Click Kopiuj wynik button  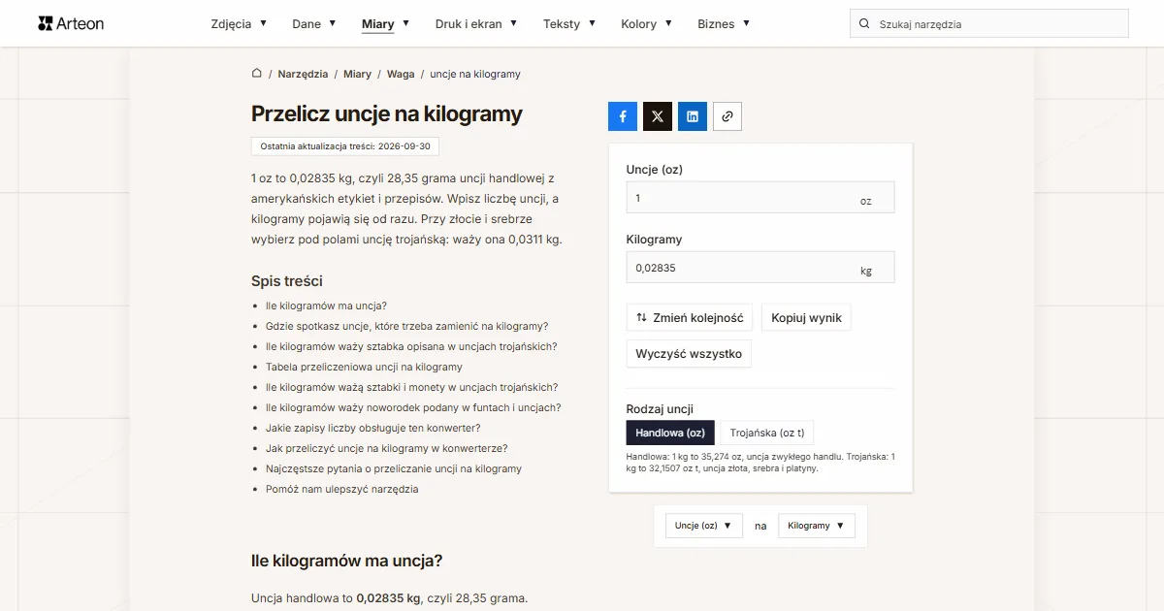(806, 318)
